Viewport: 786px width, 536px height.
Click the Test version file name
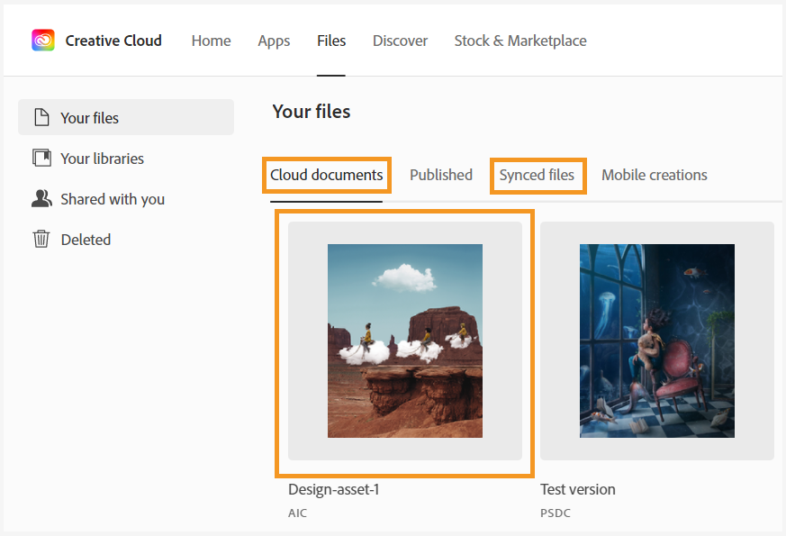pos(577,489)
